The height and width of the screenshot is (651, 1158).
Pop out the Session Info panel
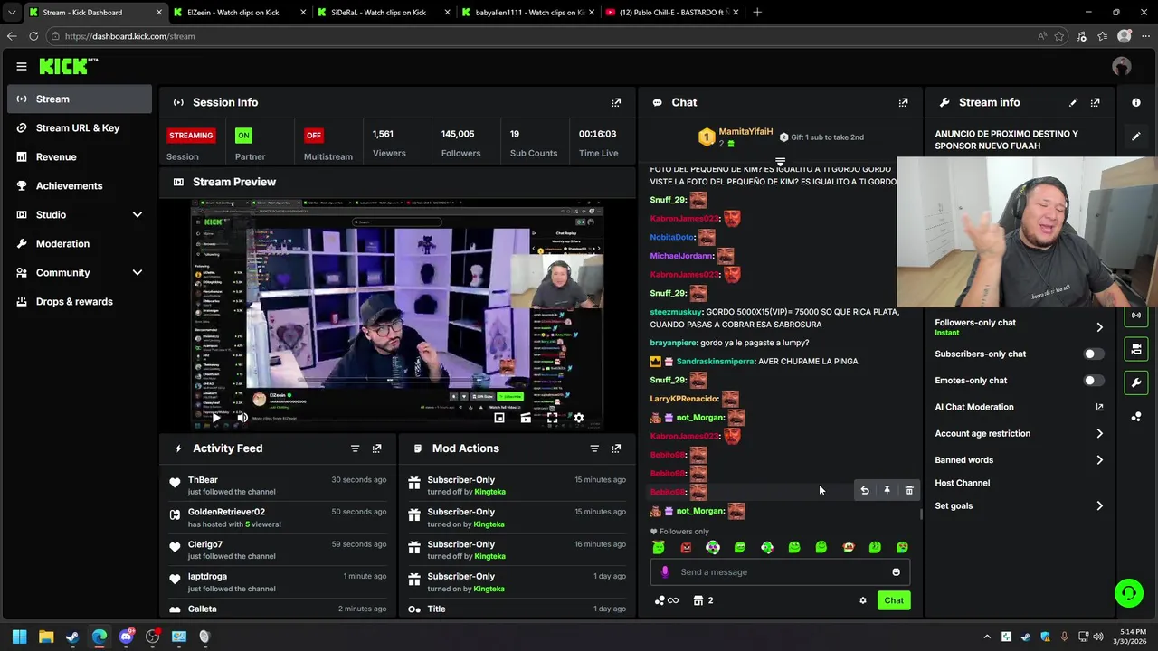(x=616, y=102)
